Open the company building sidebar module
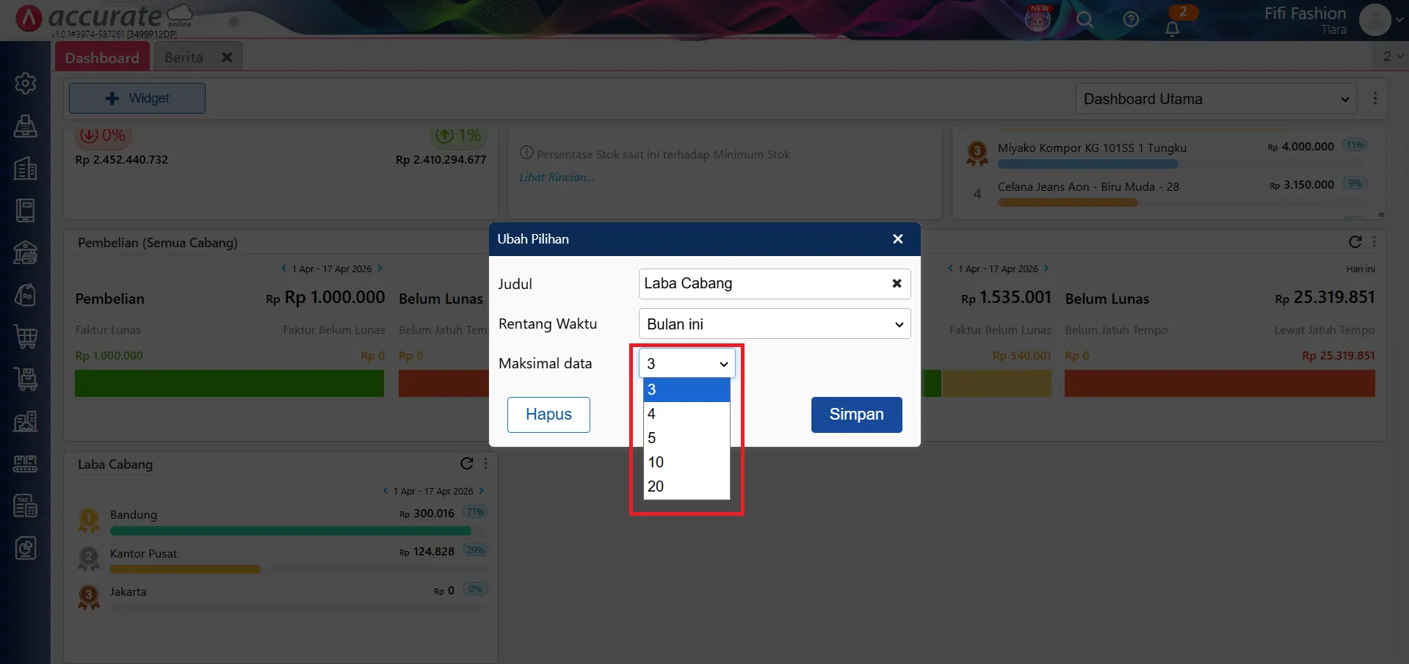This screenshot has width=1409, height=664. click(26, 168)
